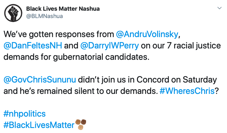This screenshot has height=133, width=227.
Task: Click the text "We've gotten responses from"
Action: [x=59, y=34]
